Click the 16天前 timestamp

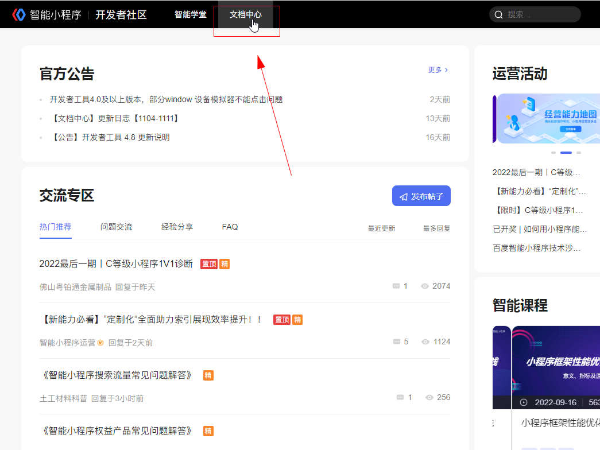(438, 137)
